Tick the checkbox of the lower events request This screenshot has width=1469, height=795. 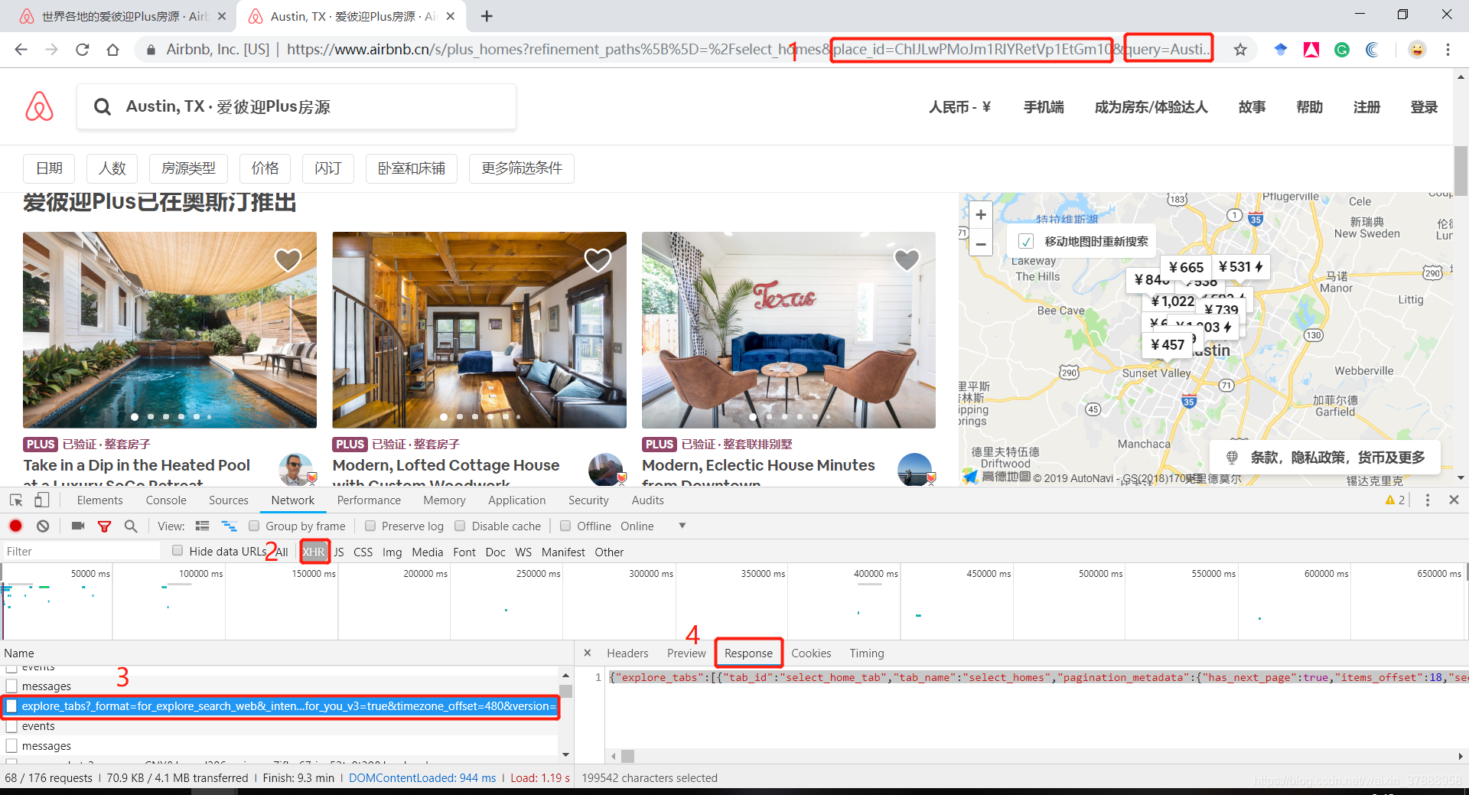pyautogui.click(x=11, y=726)
